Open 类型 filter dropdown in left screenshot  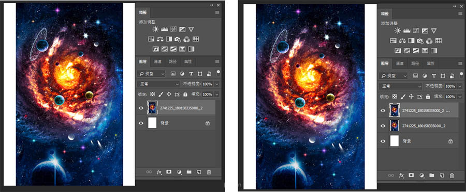(151, 73)
